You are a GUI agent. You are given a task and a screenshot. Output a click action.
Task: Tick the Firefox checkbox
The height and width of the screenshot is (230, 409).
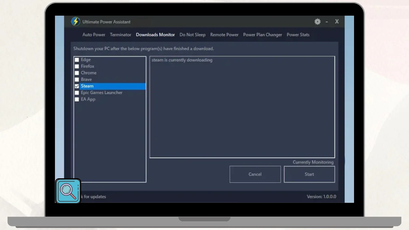(x=77, y=66)
